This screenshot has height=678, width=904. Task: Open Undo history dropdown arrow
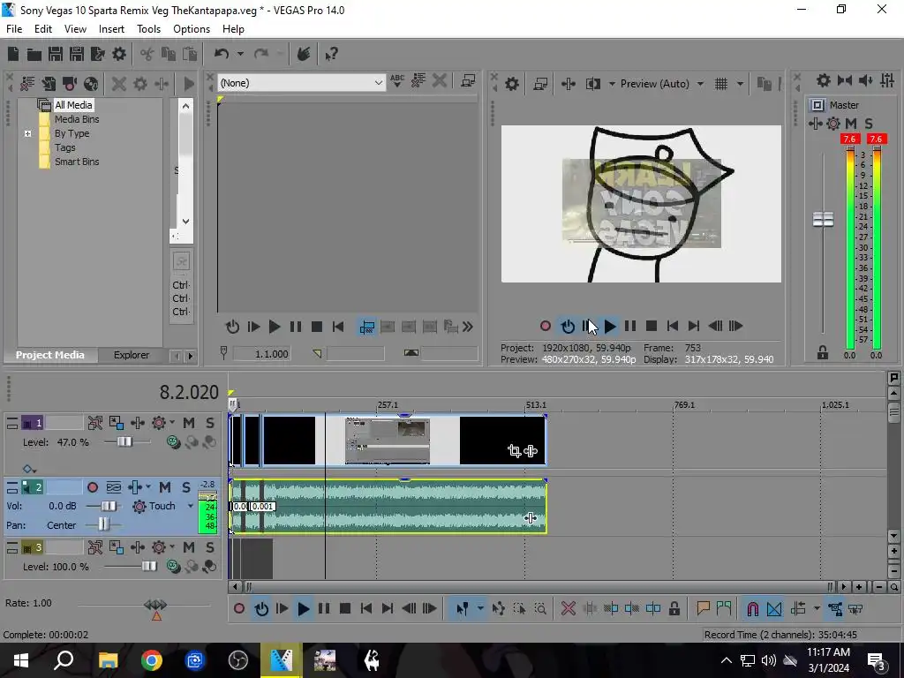pyautogui.click(x=240, y=54)
